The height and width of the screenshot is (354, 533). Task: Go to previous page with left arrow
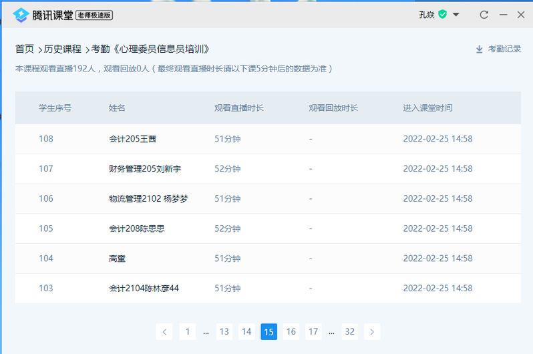point(164,331)
